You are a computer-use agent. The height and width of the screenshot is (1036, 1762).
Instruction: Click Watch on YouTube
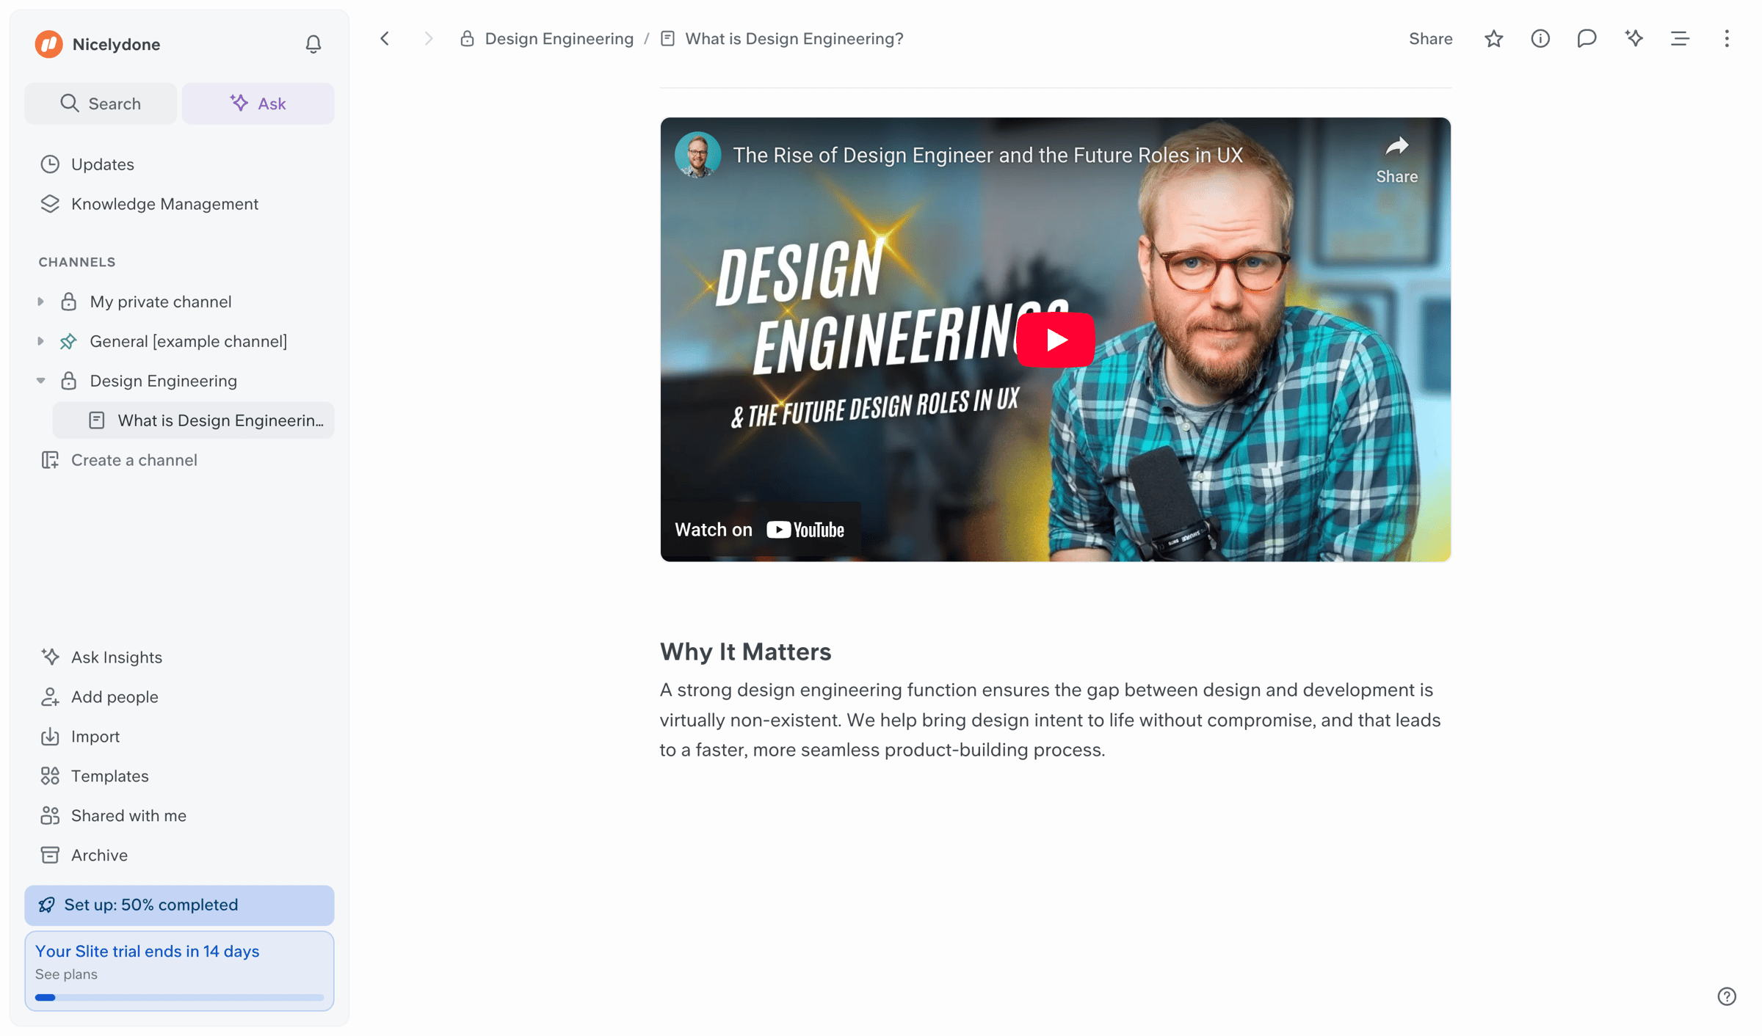pyautogui.click(x=760, y=530)
